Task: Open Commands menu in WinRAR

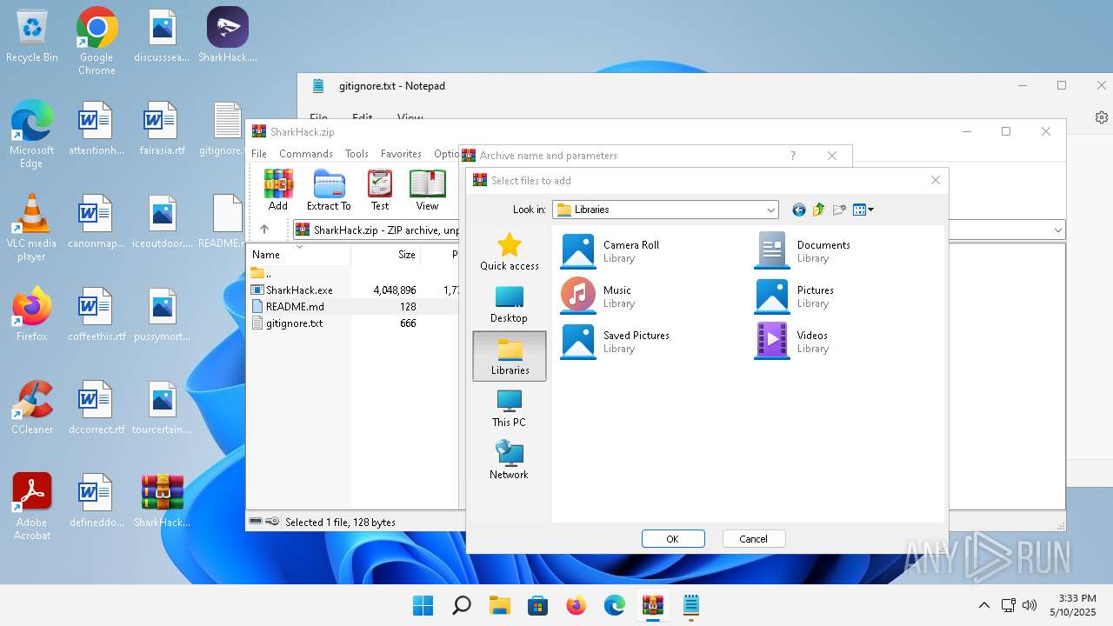Action: pyautogui.click(x=306, y=154)
